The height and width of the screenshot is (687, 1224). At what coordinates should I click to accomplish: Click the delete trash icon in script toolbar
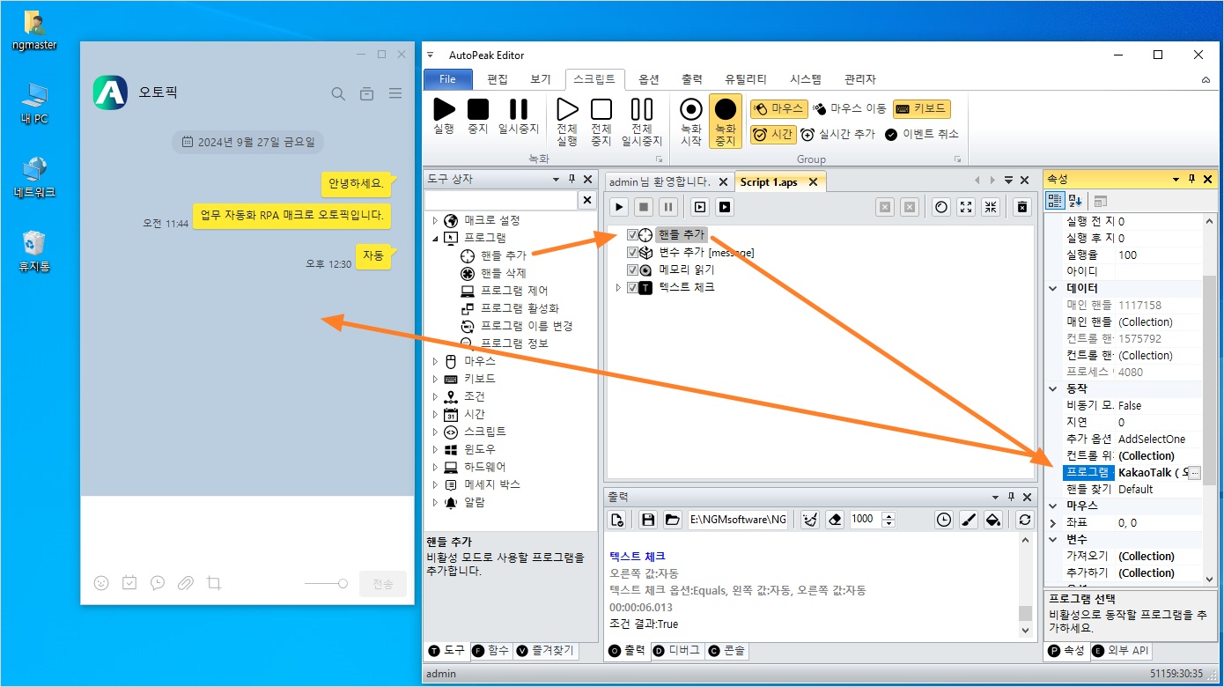(x=1021, y=207)
